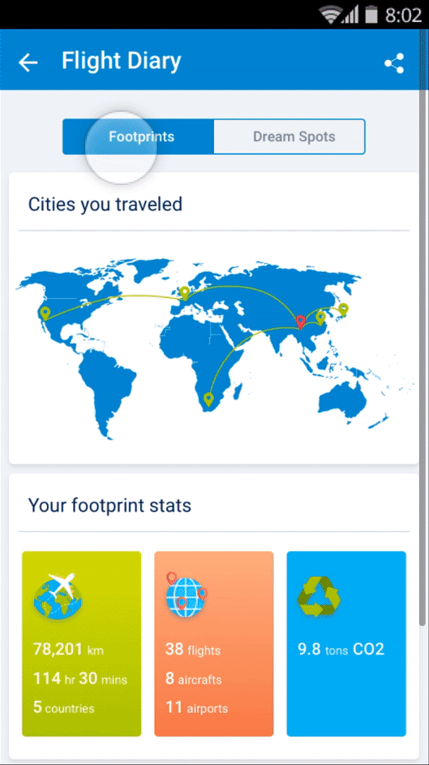Open the 9.8 tons CO2 card
The width and height of the screenshot is (429, 765).
(346, 643)
